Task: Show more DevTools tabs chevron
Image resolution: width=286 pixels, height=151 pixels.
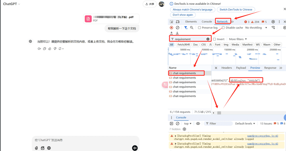Action: [232, 22]
